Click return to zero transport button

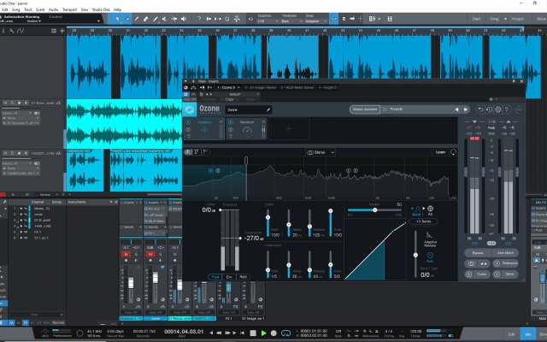(243, 333)
